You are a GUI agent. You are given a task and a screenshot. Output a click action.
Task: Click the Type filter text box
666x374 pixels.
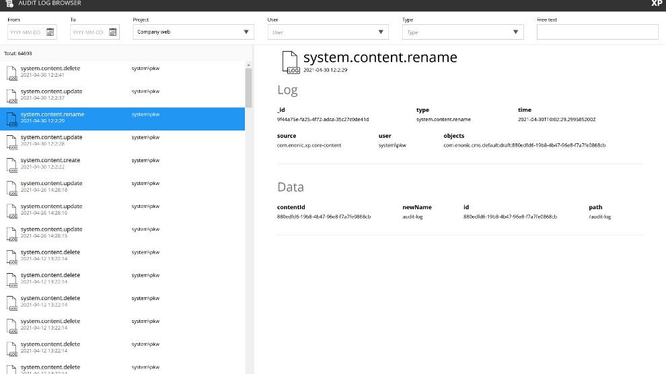coord(463,32)
